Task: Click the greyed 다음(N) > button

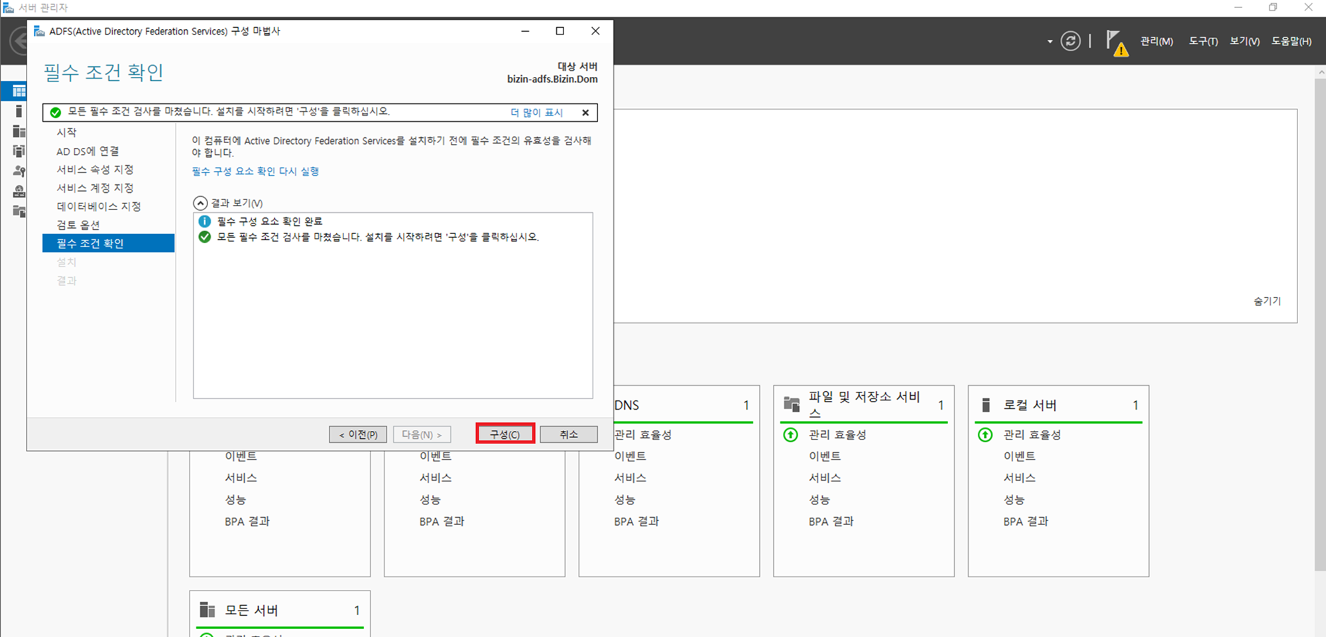Action: coord(422,434)
